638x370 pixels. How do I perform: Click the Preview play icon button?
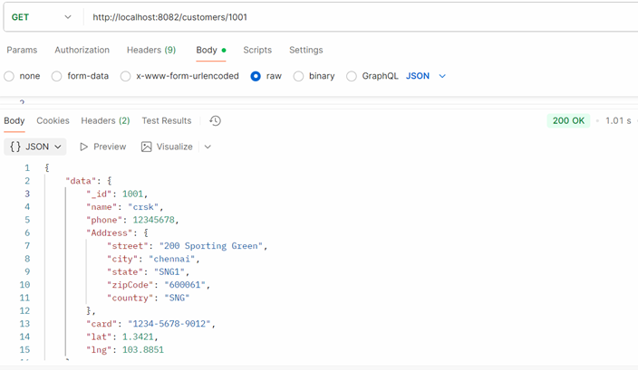pos(84,147)
